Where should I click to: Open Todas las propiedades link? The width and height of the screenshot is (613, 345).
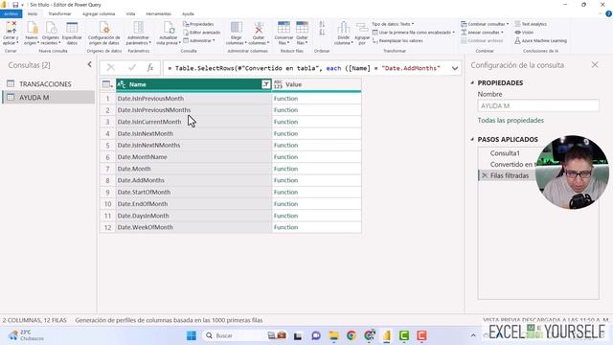click(511, 121)
